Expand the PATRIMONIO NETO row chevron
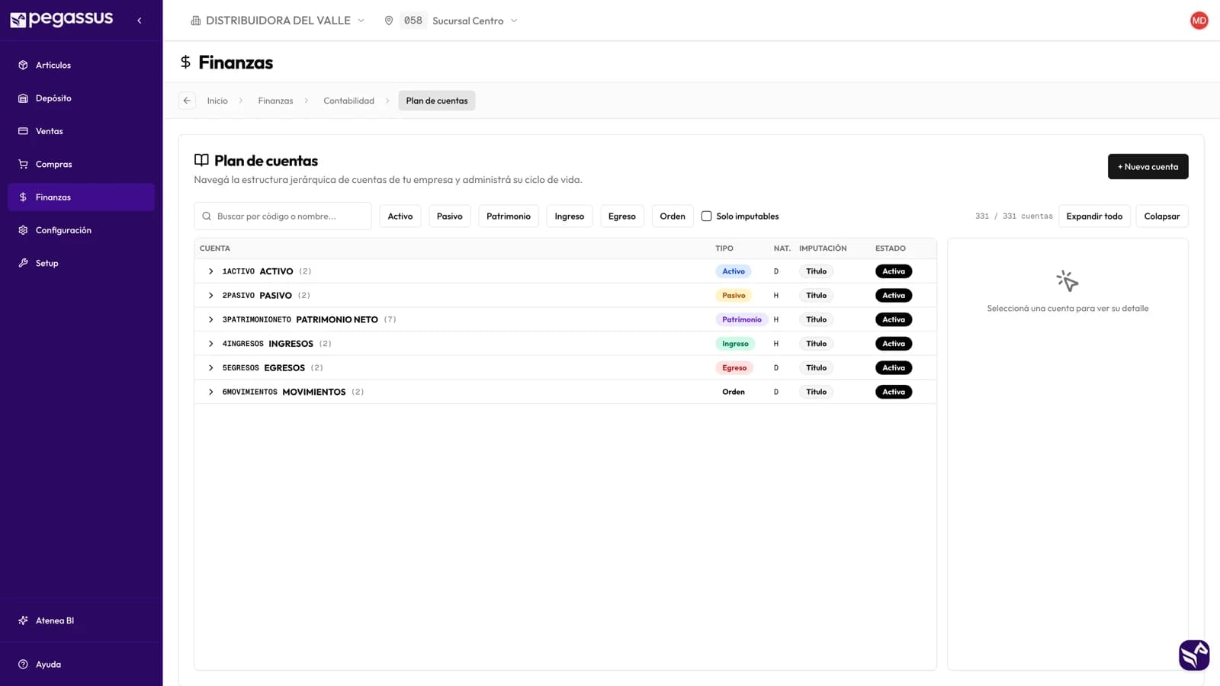Screen dimensions: 1220x686 tap(211, 319)
